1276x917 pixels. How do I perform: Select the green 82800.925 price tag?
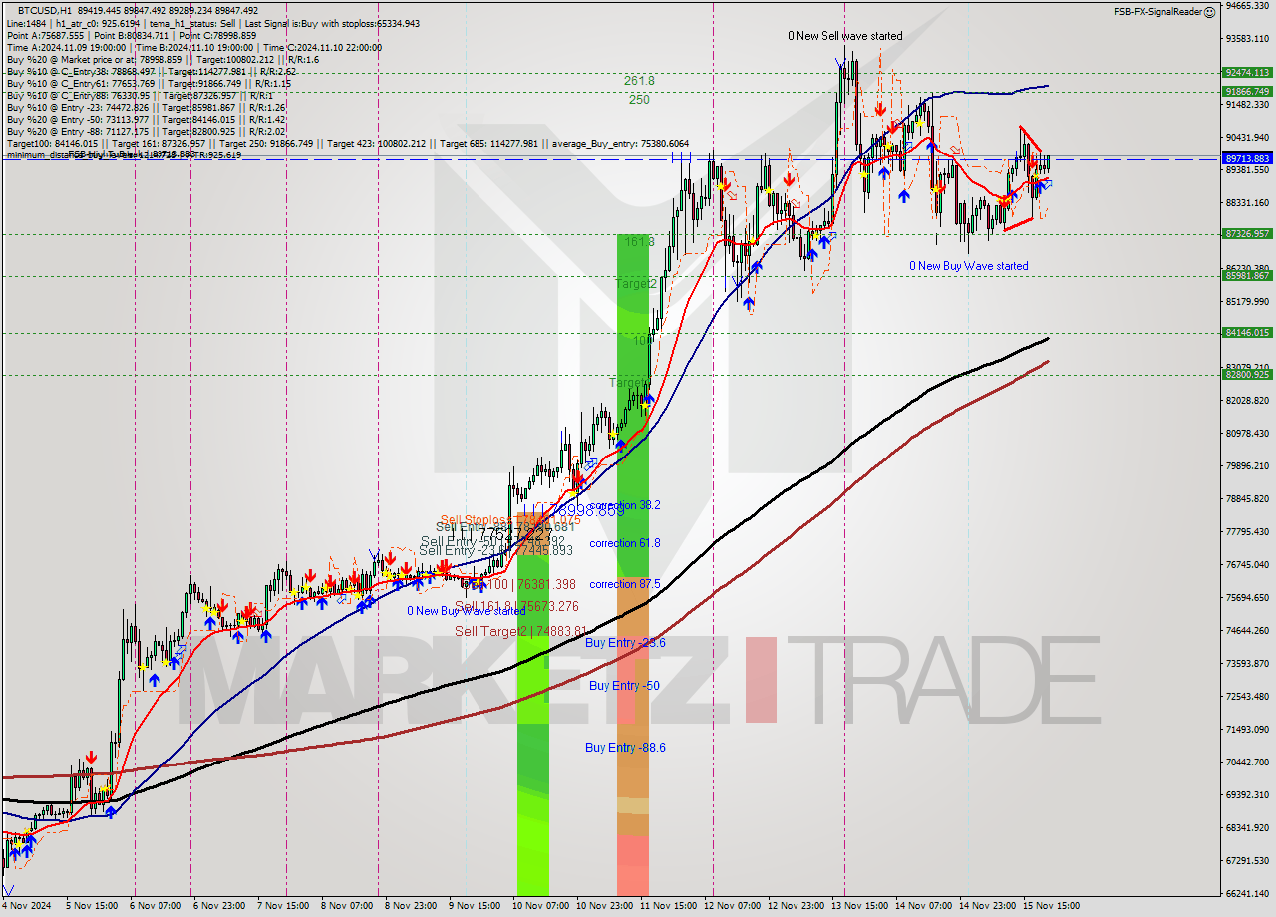(x=1247, y=375)
